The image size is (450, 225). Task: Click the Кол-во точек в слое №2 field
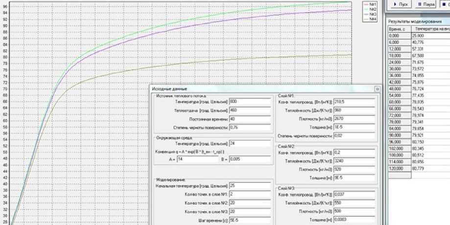[x=250, y=203]
